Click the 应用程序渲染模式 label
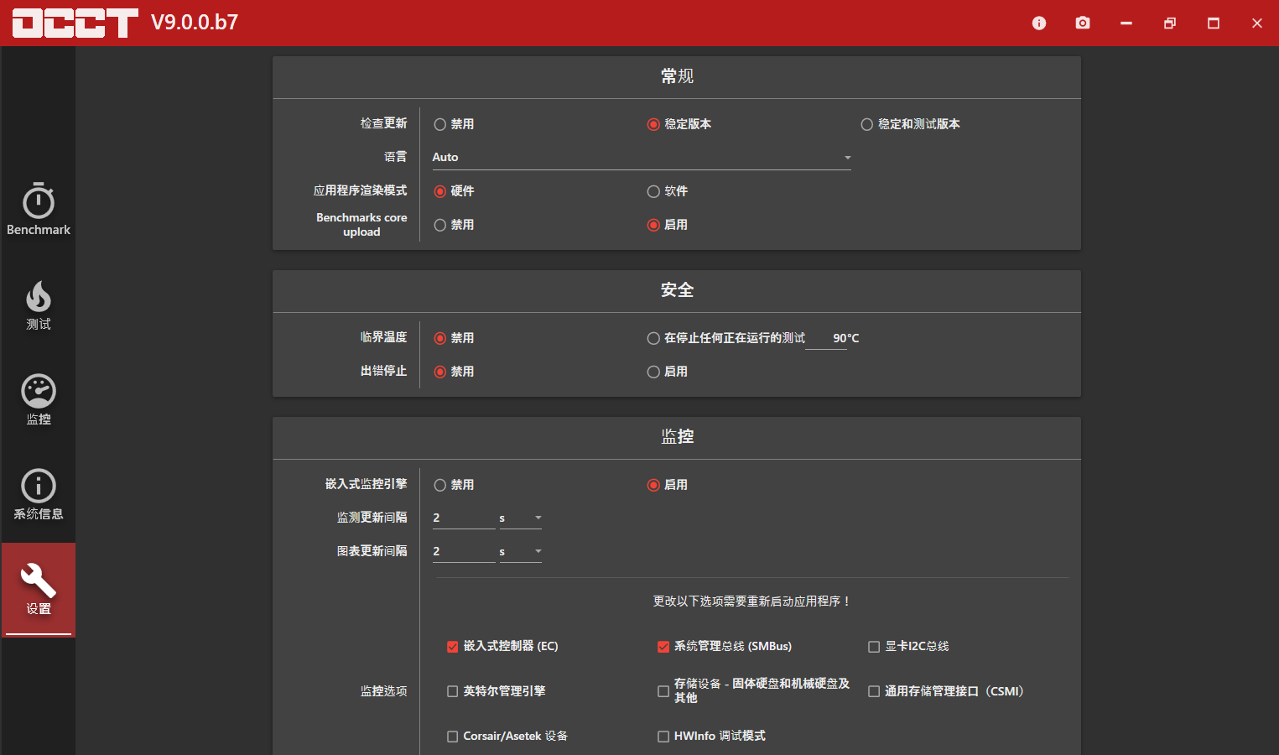 coord(360,190)
